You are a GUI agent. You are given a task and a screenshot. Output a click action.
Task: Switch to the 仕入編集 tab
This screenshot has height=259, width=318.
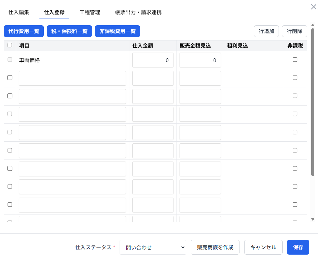click(x=19, y=12)
